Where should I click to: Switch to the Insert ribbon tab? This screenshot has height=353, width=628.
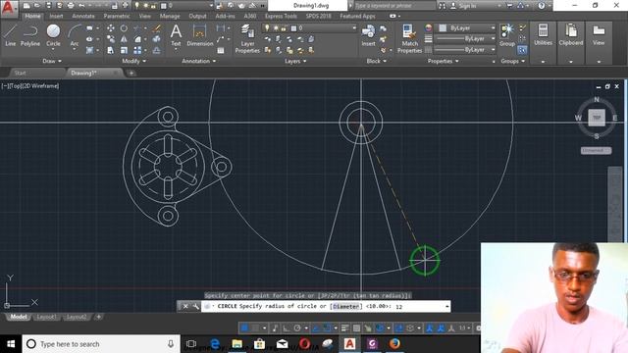pos(56,16)
